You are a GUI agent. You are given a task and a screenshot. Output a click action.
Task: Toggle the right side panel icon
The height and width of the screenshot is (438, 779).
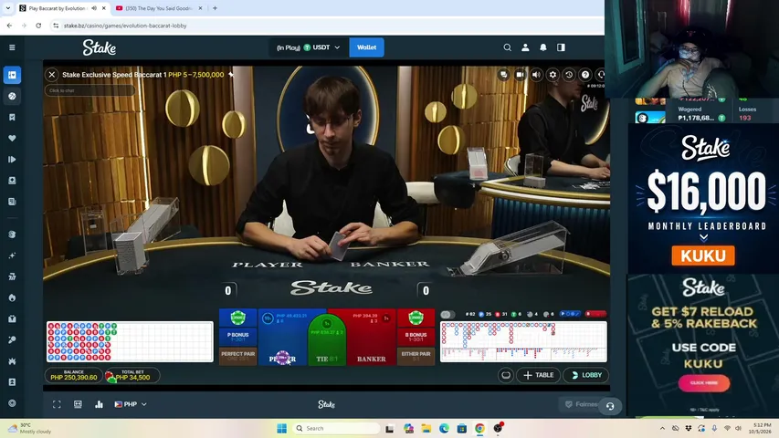561,47
